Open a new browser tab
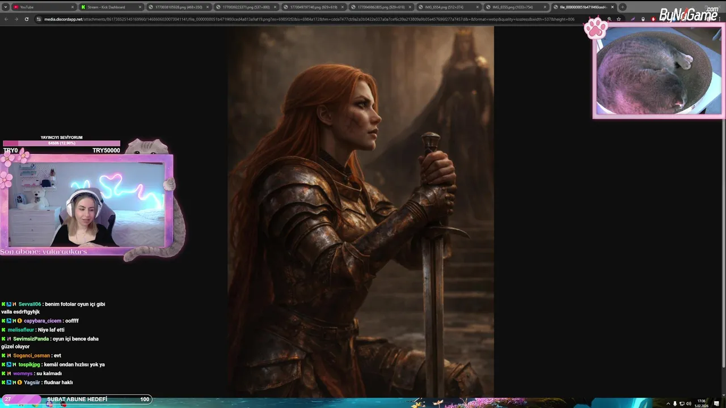Screen dimensions: 726x408 point(622,7)
